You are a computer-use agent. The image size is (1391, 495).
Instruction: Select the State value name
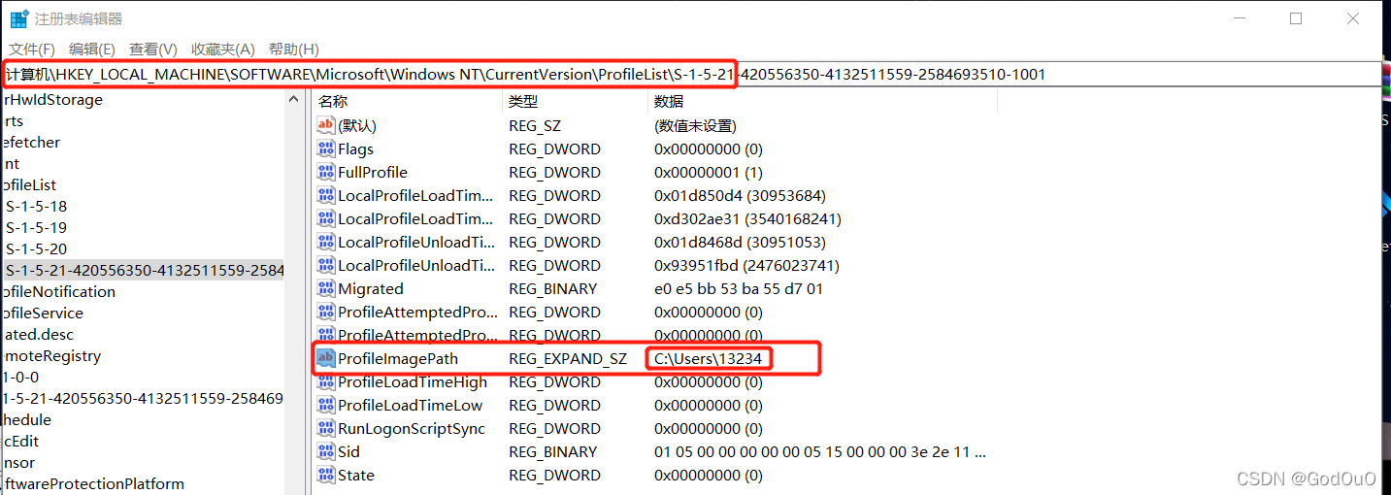click(x=356, y=475)
